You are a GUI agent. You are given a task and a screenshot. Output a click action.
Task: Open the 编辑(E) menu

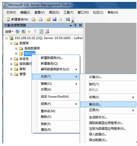coord(25,13)
